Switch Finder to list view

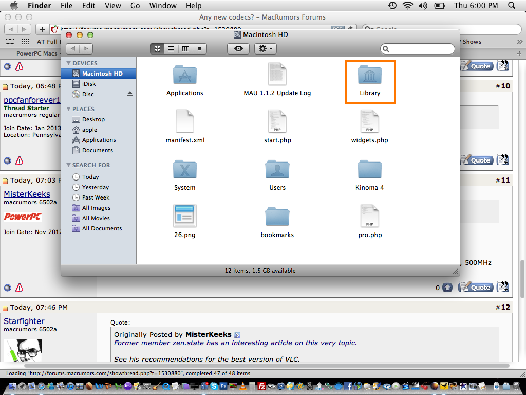coord(171,49)
